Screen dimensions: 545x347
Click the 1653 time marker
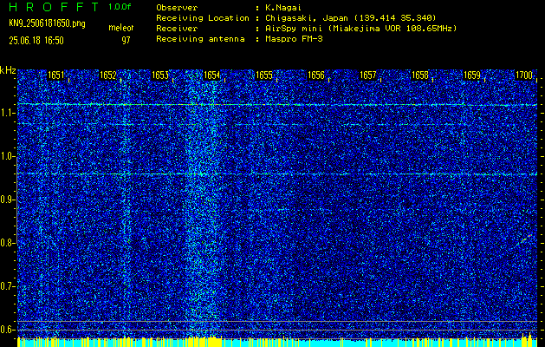160,75
